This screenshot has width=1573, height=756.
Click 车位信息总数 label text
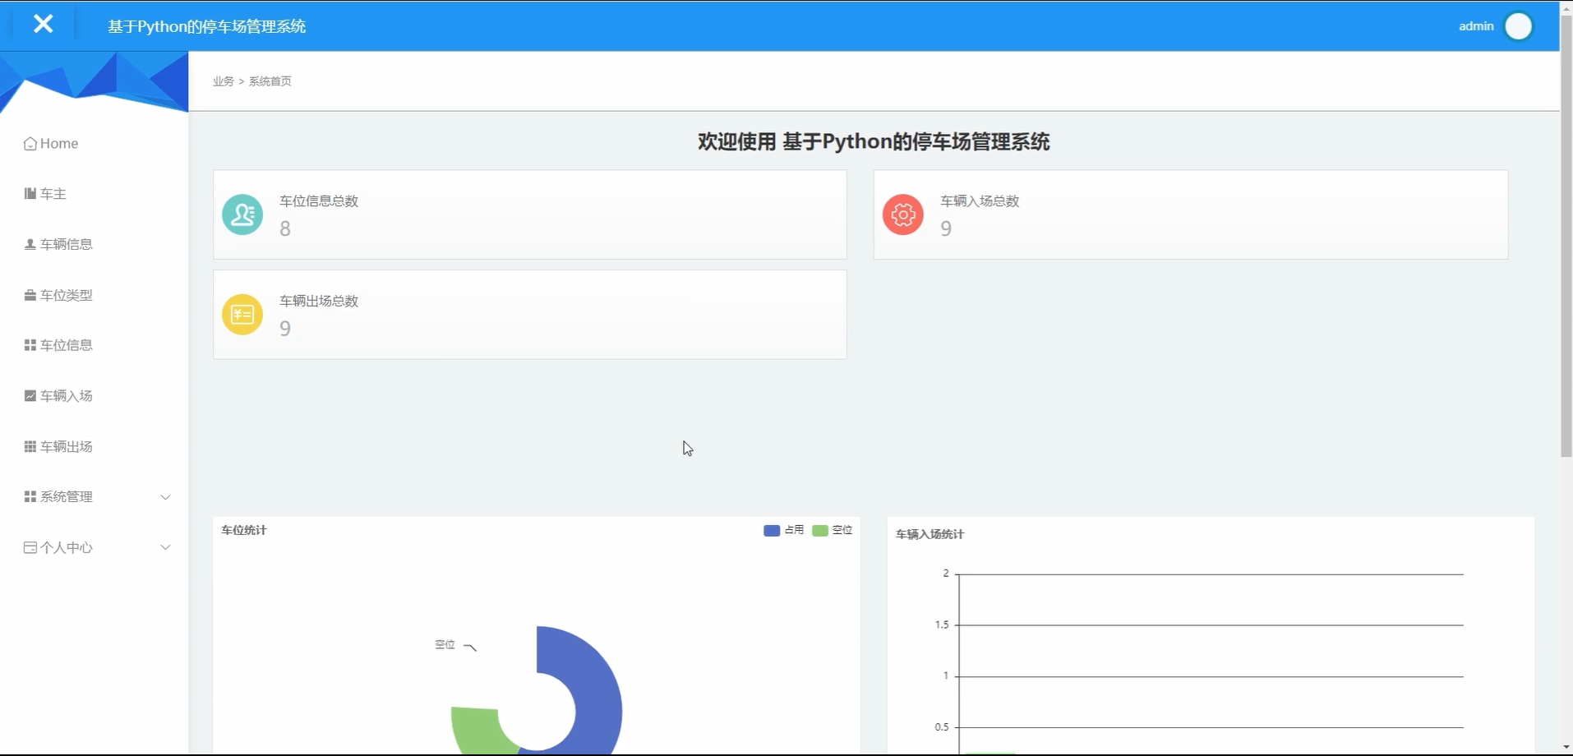pos(319,201)
